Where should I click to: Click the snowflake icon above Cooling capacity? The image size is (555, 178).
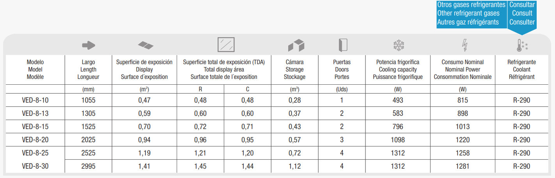399,45
